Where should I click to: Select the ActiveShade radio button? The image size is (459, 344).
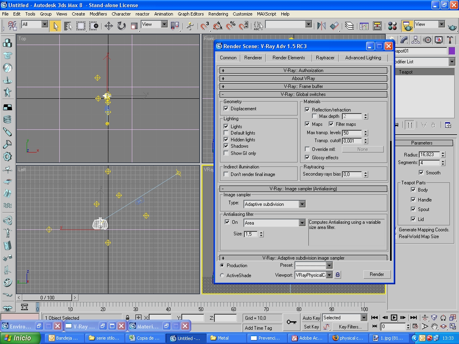coord(222,276)
